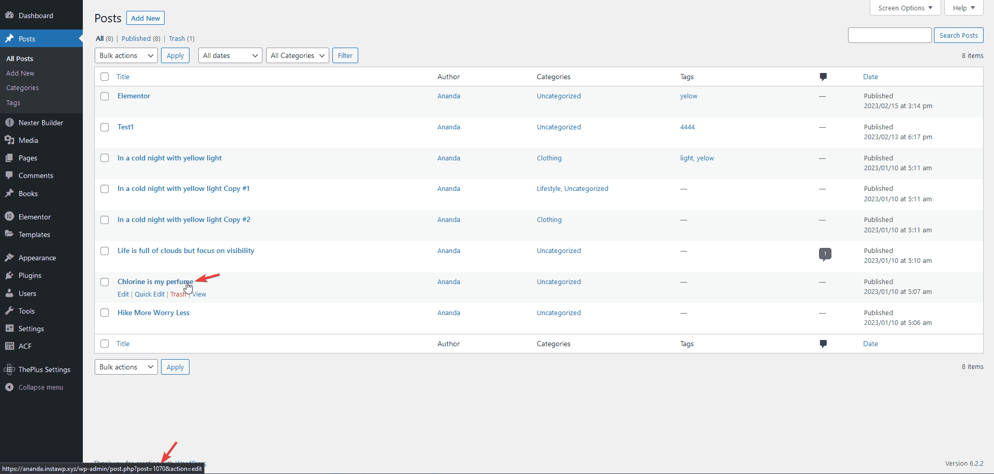Click the Apply button
The height and width of the screenshot is (474, 994).
point(174,55)
